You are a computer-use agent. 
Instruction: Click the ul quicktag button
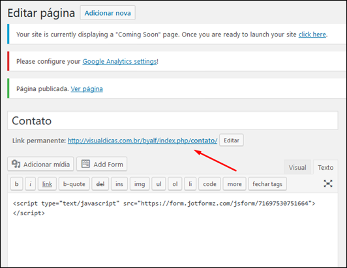[158, 183]
